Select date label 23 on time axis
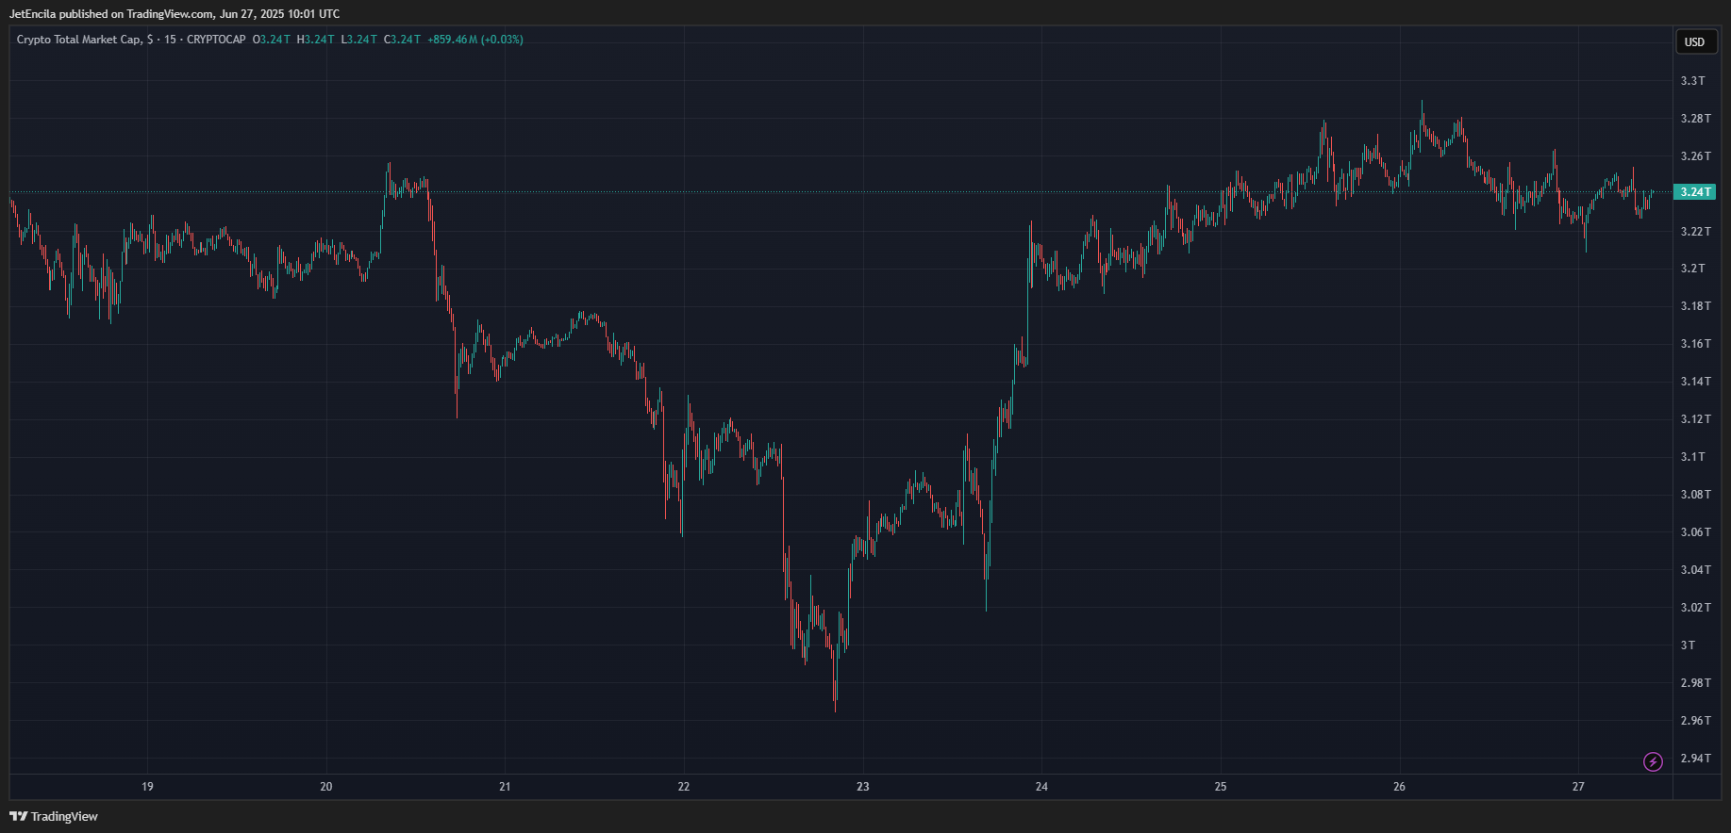This screenshot has height=833, width=1731. click(x=862, y=786)
